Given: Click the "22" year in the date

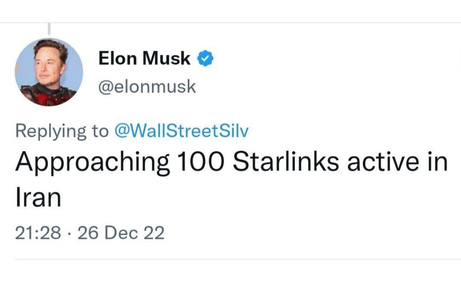Looking at the screenshot, I should (x=154, y=233).
